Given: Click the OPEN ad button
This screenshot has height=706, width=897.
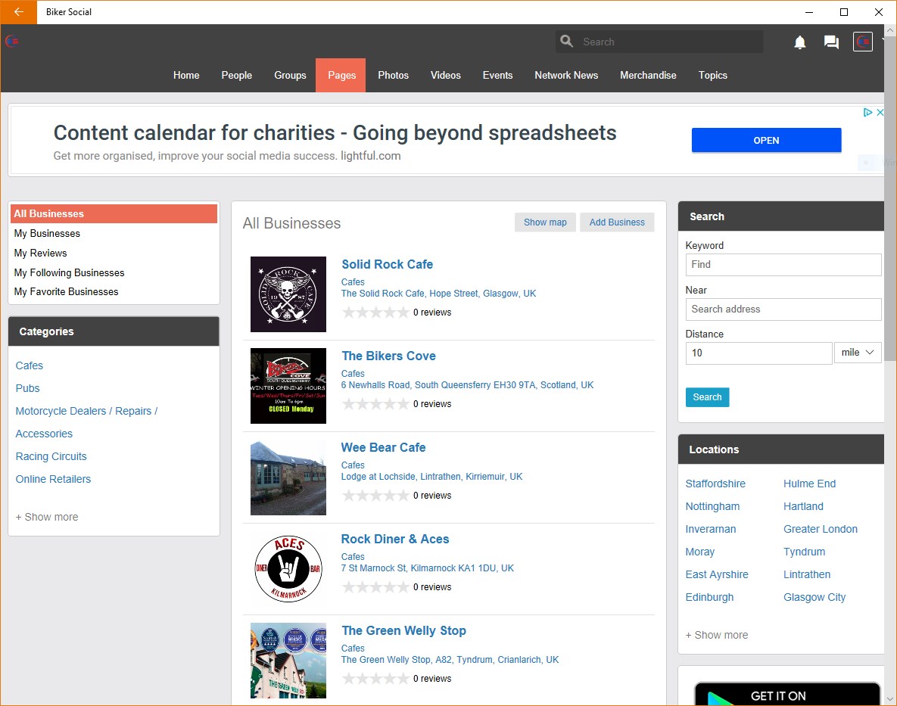Looking at the screenshot, I should pos(766,140).
